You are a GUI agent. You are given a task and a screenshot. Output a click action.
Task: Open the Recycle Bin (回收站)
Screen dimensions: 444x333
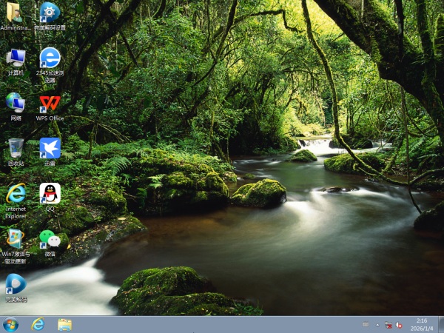pos(15,148)
